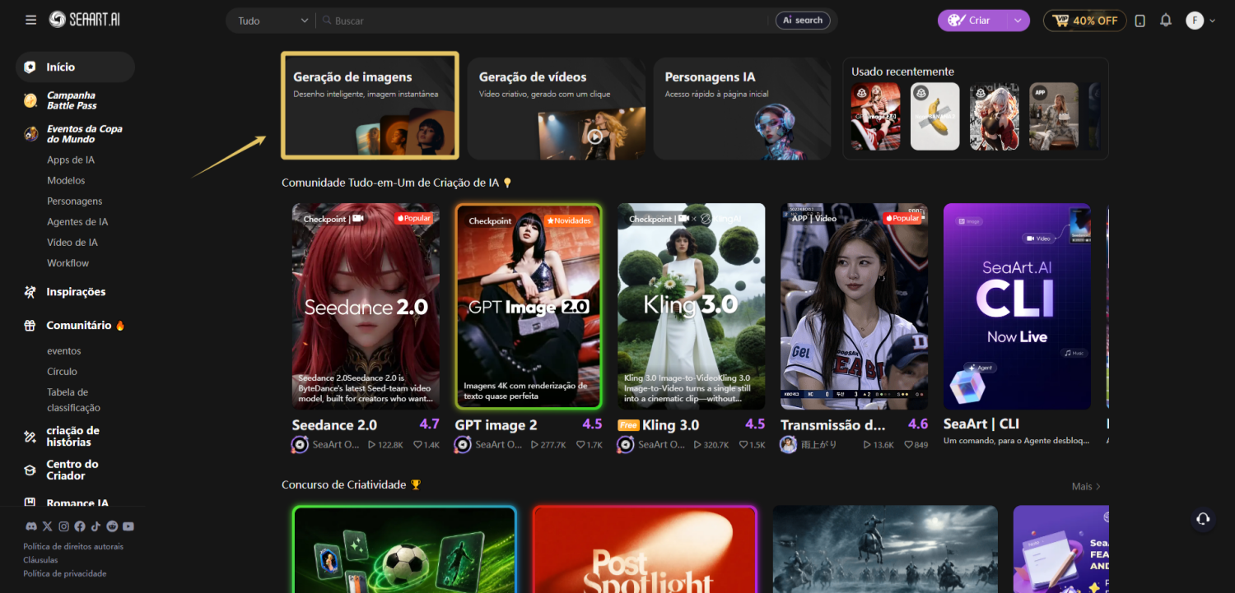This screenshot has width=1235, height=593.
Task: Click the mobile app phone icon
Action: click(x=1139, y=21)
